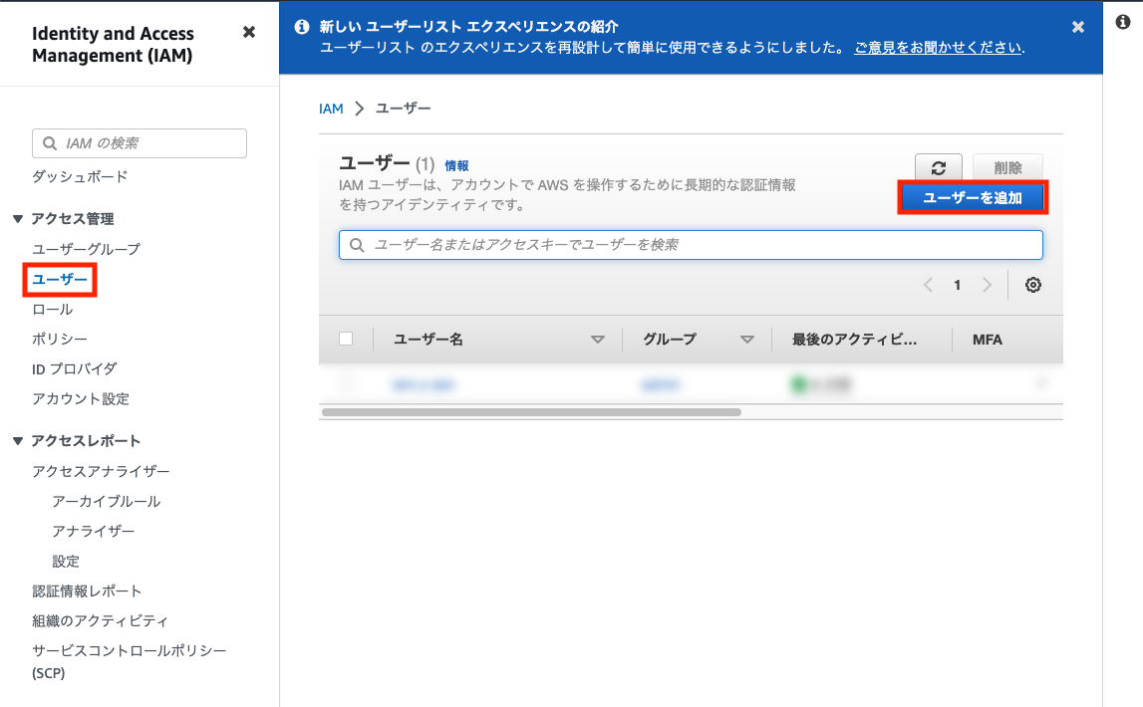The image size is (1143, 707).
Task: Click the blurred group link in table row
Action: pos(661,384)
